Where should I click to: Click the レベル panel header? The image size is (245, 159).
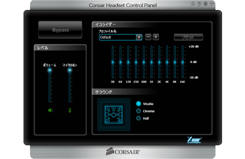pyautogui.click(x=43, y=48)
